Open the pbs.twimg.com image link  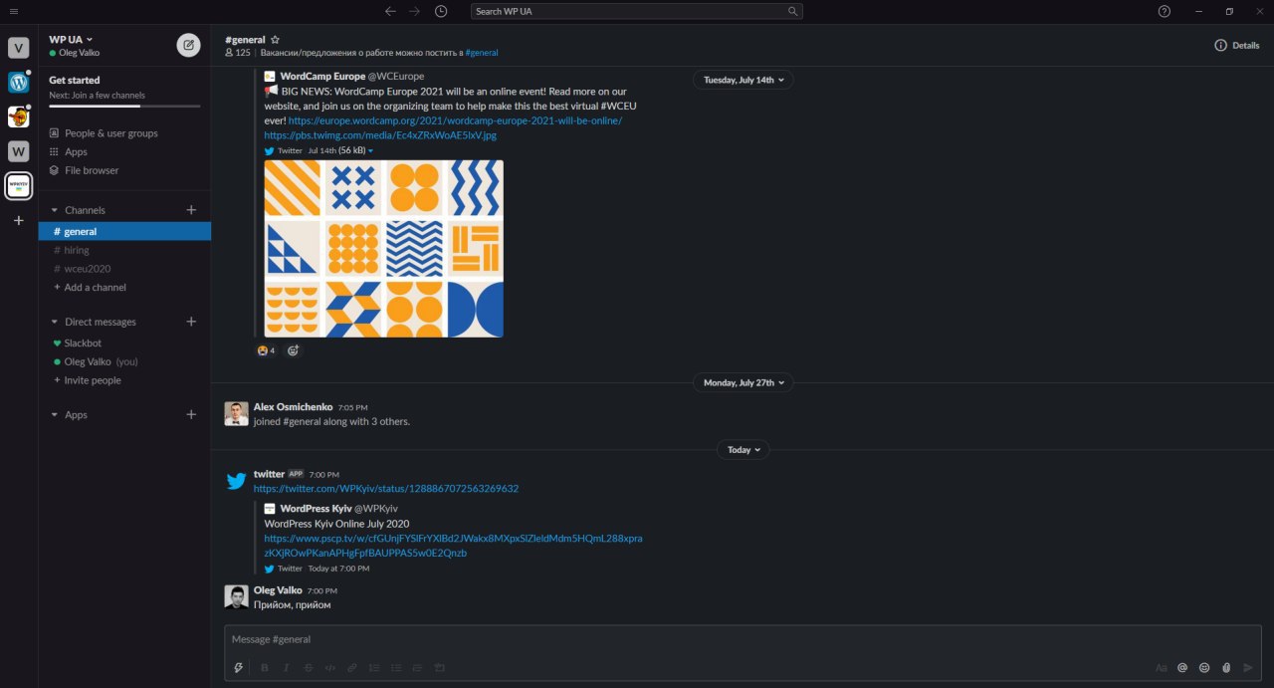(380, 134)
